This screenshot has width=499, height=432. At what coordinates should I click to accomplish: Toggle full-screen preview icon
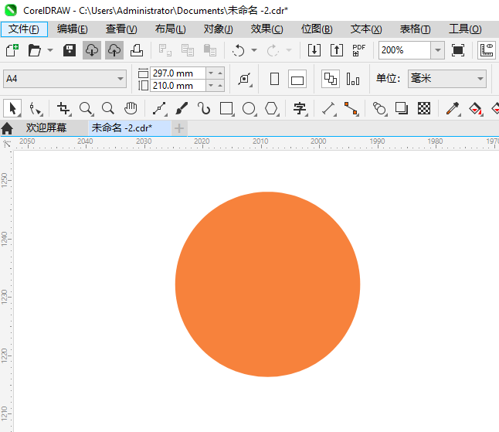(x=458, y=50)
